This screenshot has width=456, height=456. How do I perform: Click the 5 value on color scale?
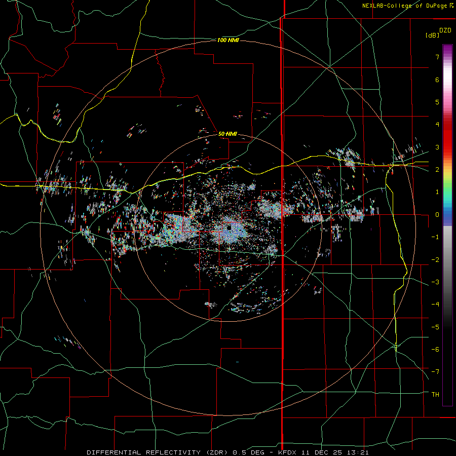(437, 102)
